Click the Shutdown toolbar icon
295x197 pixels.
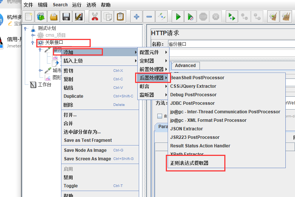(x=216, y=17)
